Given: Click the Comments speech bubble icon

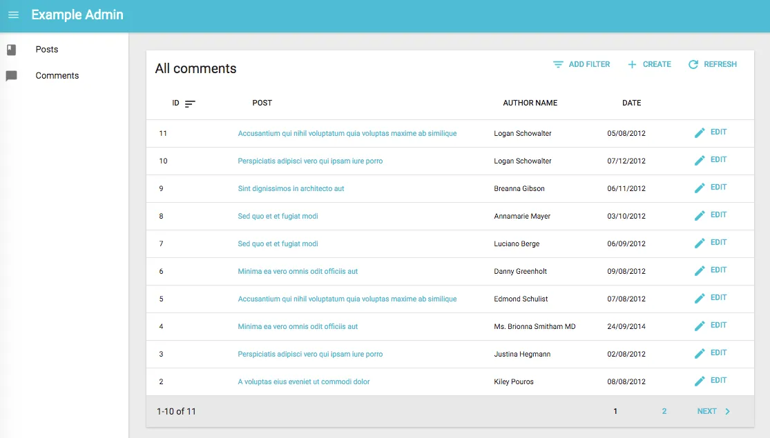Looking at the screenshot, I should point(11,76).
